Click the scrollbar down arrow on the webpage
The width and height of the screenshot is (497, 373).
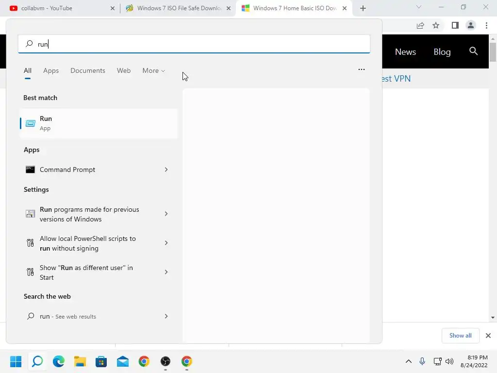pyautogui.click(x=493, y=318)
